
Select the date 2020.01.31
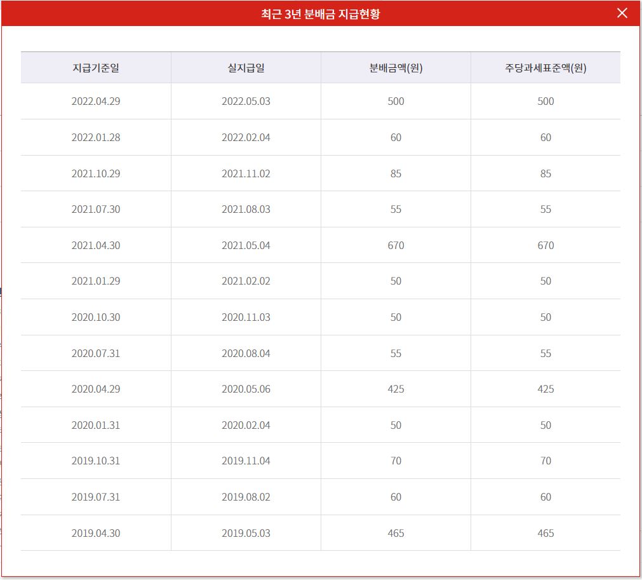(96, 425)
